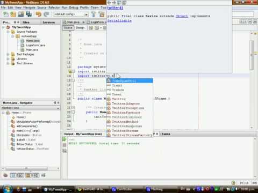Click the Object link in the Javadoc popup
Image resolution: width=258 pixels, height=193 pixels.
coord(182,16)
